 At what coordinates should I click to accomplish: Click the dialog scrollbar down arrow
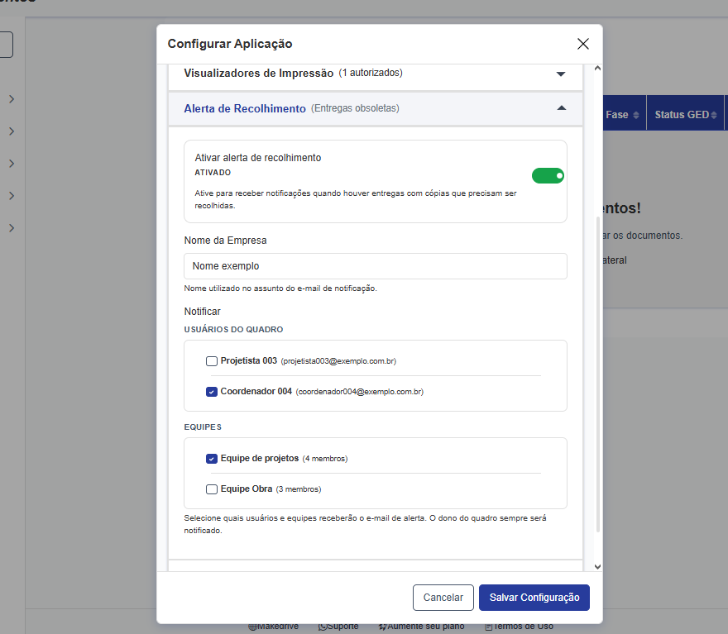click(x=597, y=566)
